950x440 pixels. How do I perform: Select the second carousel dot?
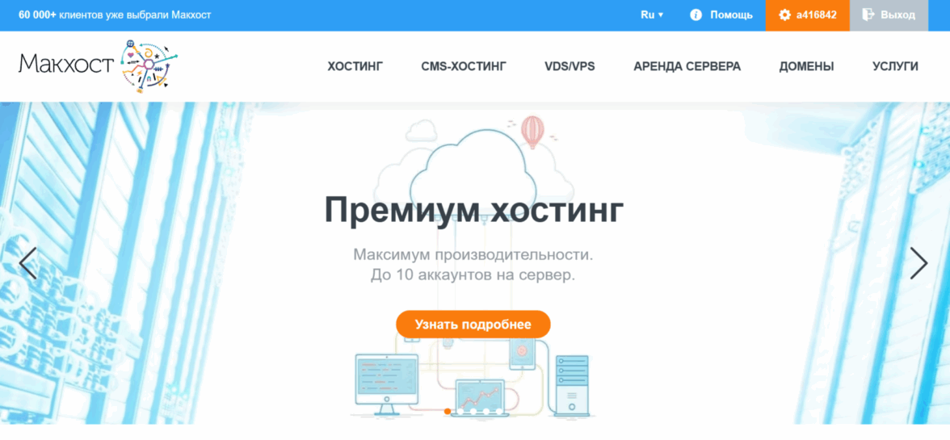tap(460, 411)
